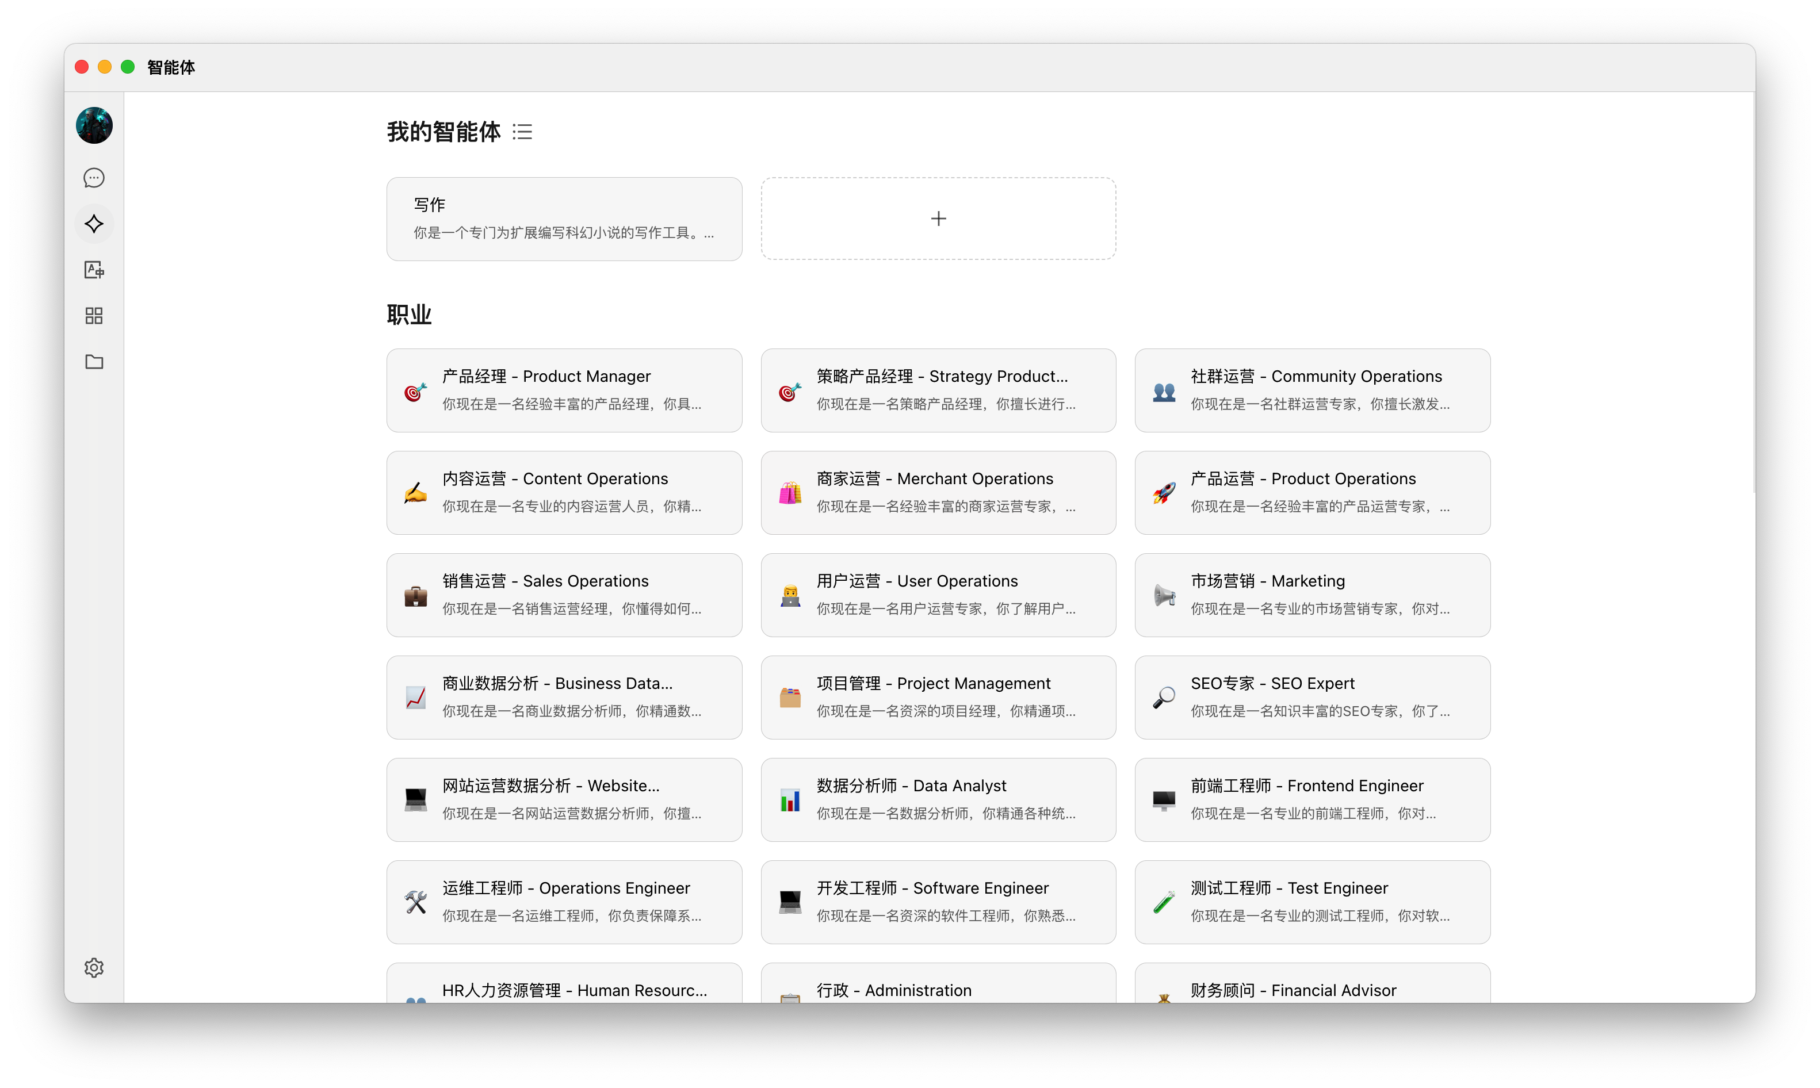Open the 产品经理 Product Manager agent
This screenshot has width=1820, height=1088.
pyautogui.click(x=564, y=390)
